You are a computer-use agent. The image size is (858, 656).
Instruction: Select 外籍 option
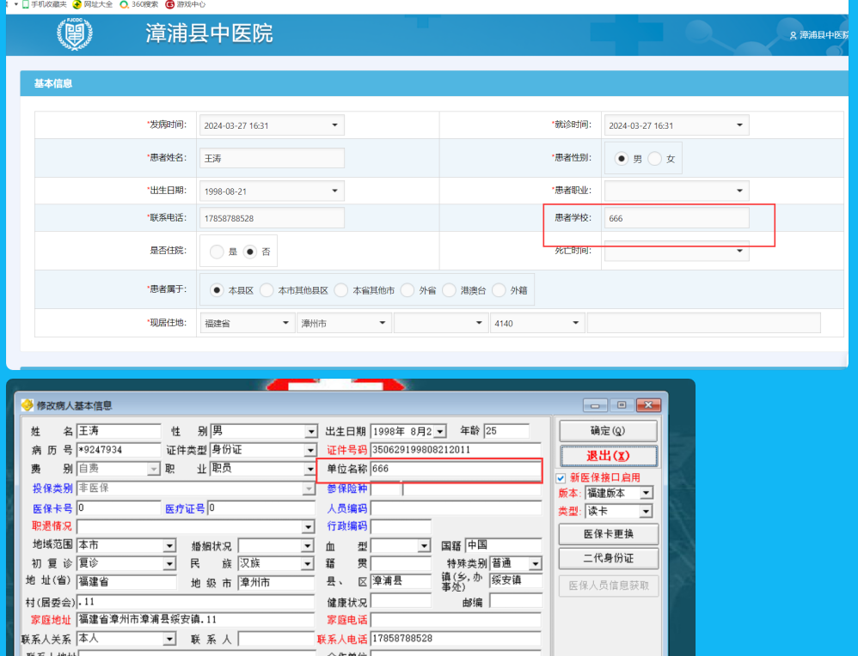click(499, 289)
